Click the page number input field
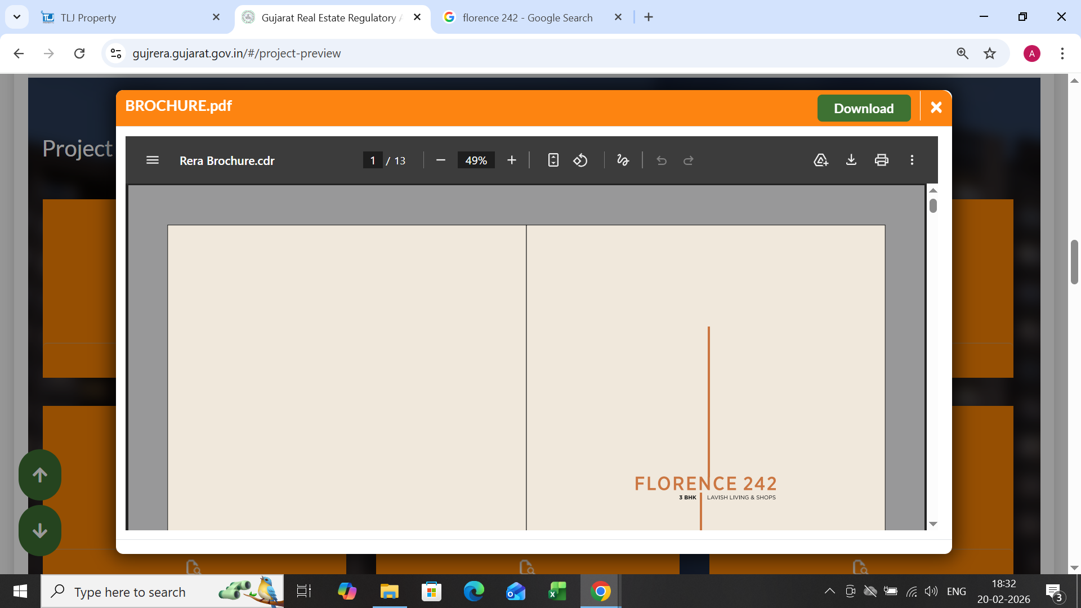Image resolution: width=1081 pixels, height=608 pixels. (373, 160)
